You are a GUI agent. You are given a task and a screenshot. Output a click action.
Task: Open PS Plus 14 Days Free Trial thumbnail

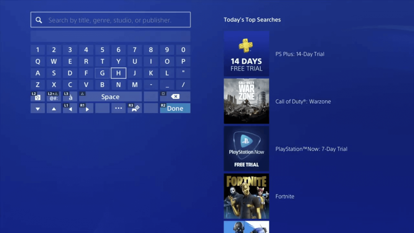coord(246,54)
